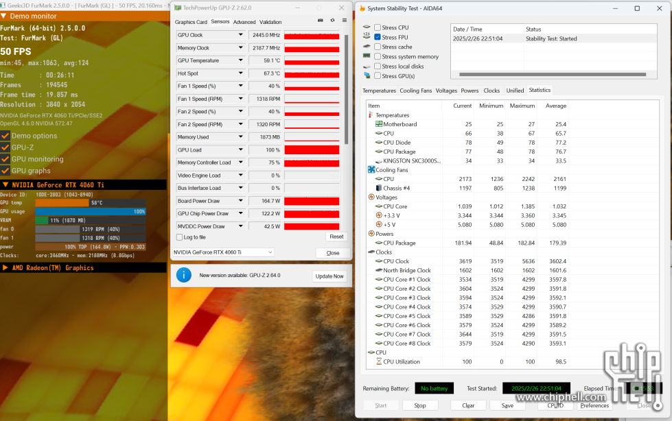Click the FurMark GPU temp bar
The width and height of the screenshot is (672, 421).
pos(91,202)
